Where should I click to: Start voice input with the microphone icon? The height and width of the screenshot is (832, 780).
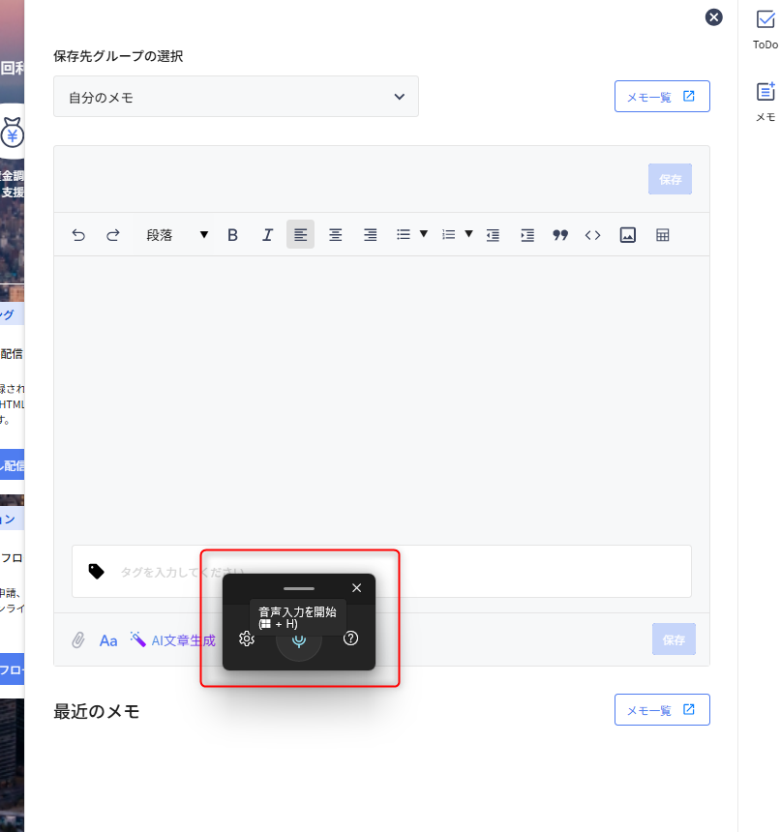299,640
